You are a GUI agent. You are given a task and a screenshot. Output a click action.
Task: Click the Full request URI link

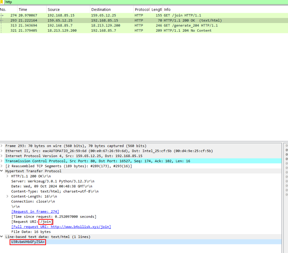point(61,227)
